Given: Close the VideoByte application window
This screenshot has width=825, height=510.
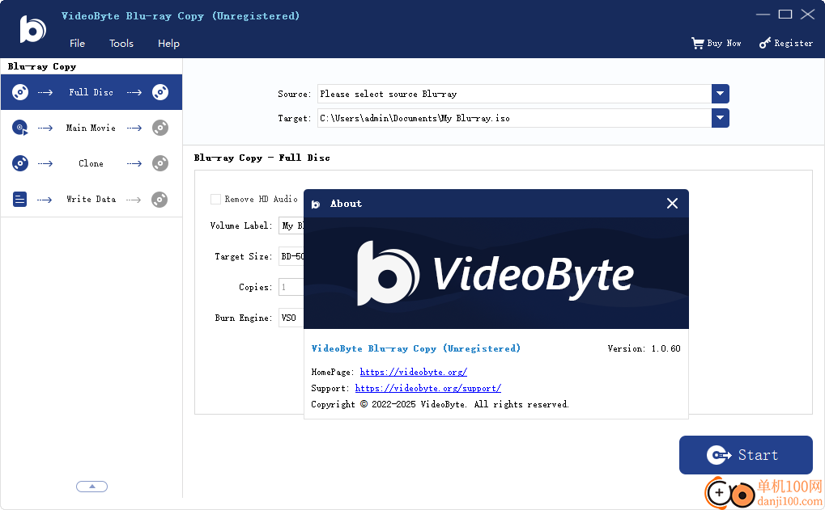Looking at the screenshot, I should 808,15.
